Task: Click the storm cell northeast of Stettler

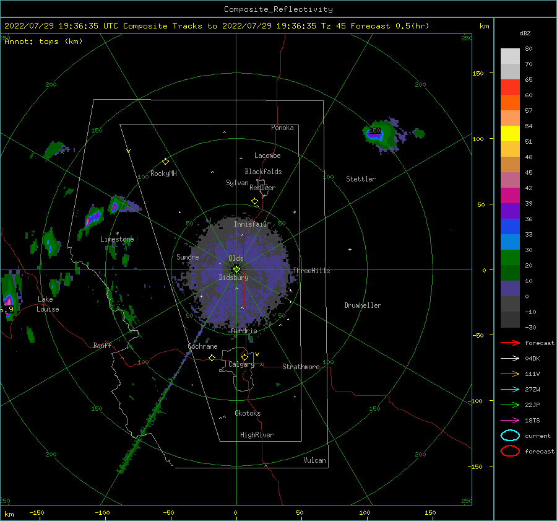Action: (382, 135)
